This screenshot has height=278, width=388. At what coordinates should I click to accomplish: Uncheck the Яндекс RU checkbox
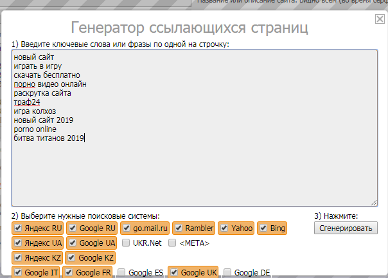pyautogui.click(x=18, y=228)
